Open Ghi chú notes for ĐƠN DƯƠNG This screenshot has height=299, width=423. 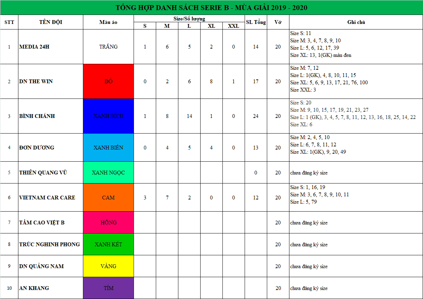pos(356,148)
